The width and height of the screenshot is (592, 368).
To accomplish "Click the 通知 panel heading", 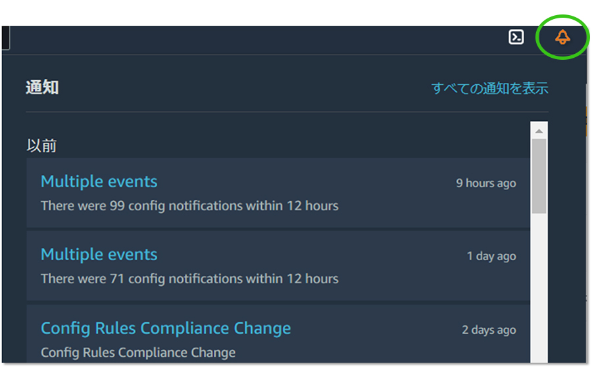I will click(x=42, y=87).
